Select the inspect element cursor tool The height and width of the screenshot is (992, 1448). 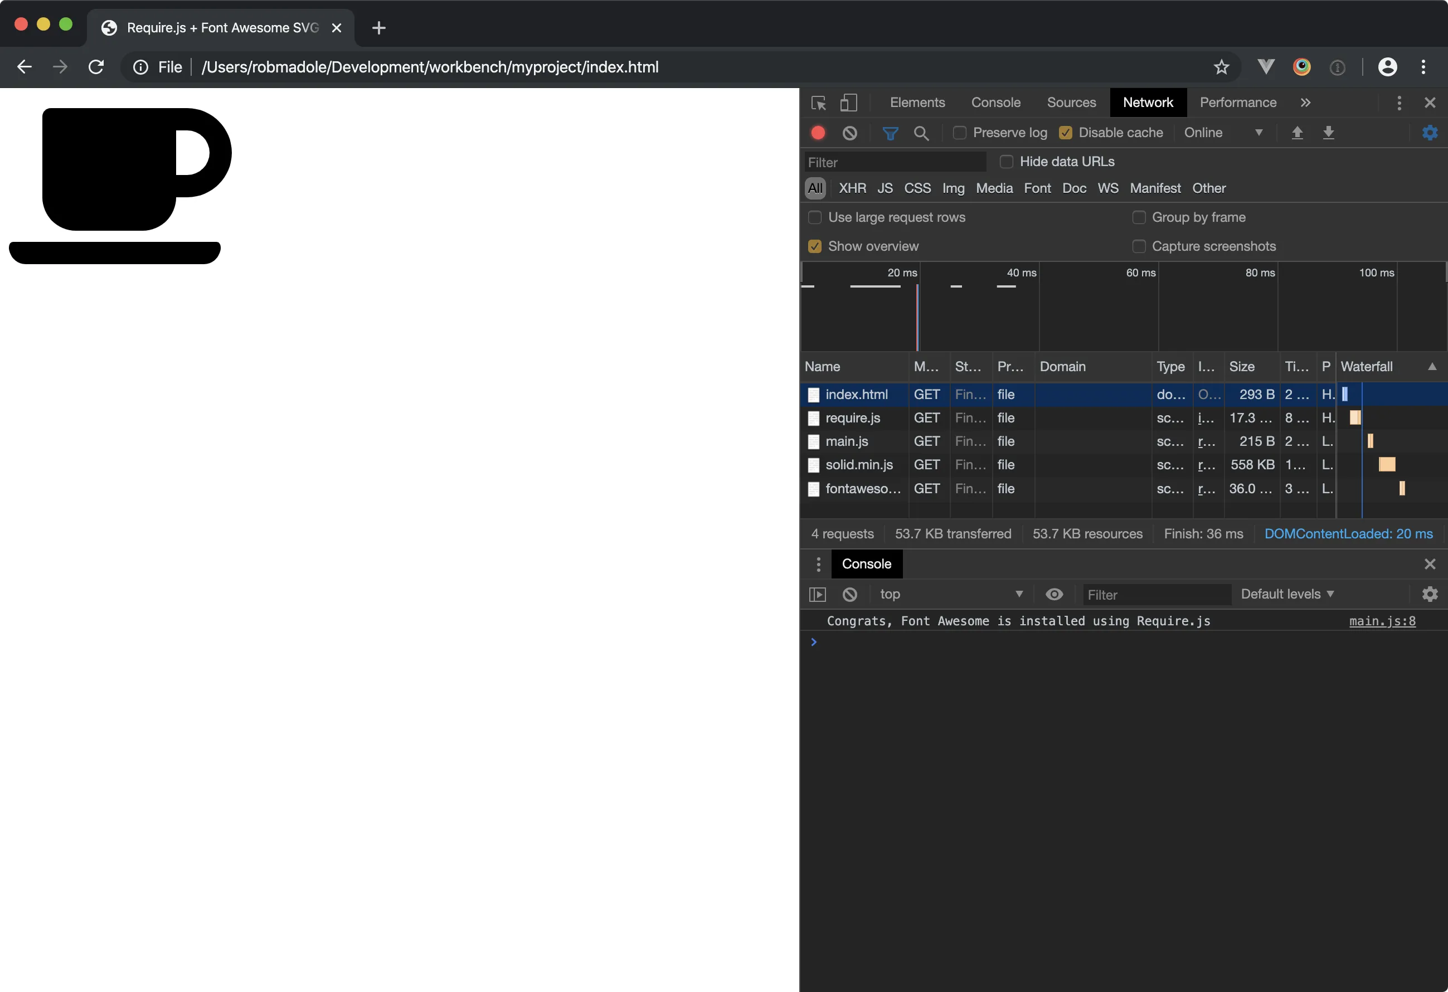tap(818, 102)
